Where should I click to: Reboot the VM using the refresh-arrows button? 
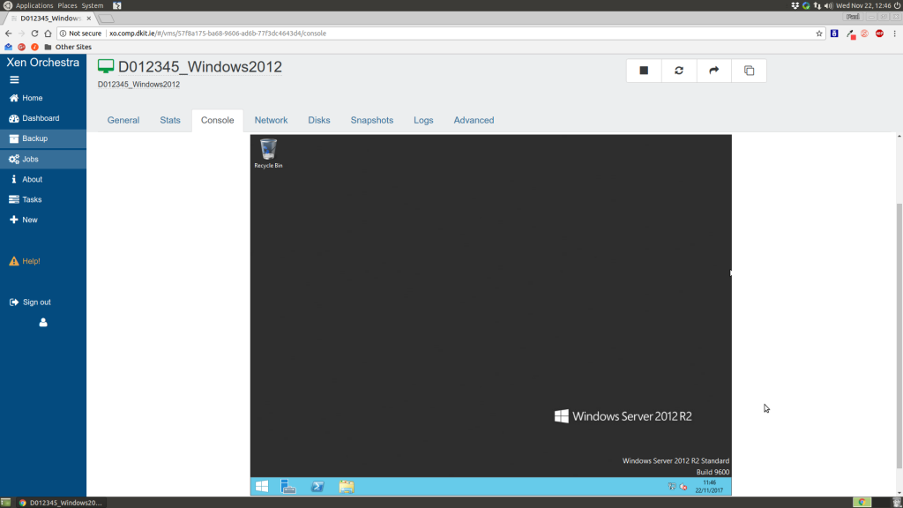point(678,71)
